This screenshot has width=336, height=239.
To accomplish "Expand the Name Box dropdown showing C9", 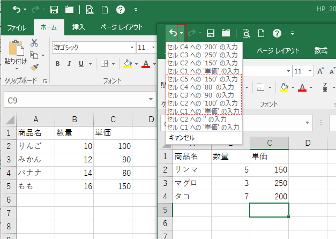I will tap(152, 100).
